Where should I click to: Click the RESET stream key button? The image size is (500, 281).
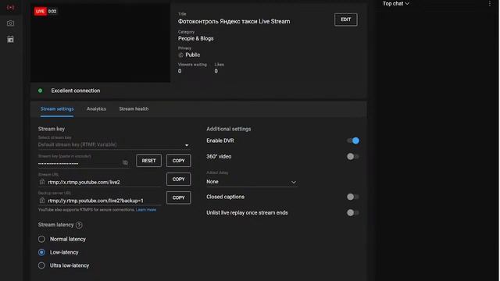coord(148,161)
